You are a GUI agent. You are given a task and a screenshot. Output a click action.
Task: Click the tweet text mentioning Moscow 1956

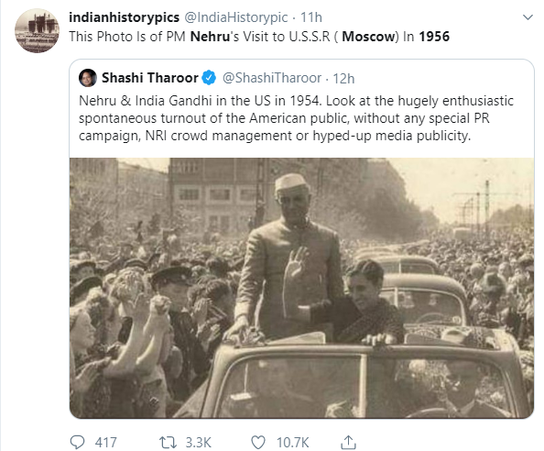click(259, 37)
